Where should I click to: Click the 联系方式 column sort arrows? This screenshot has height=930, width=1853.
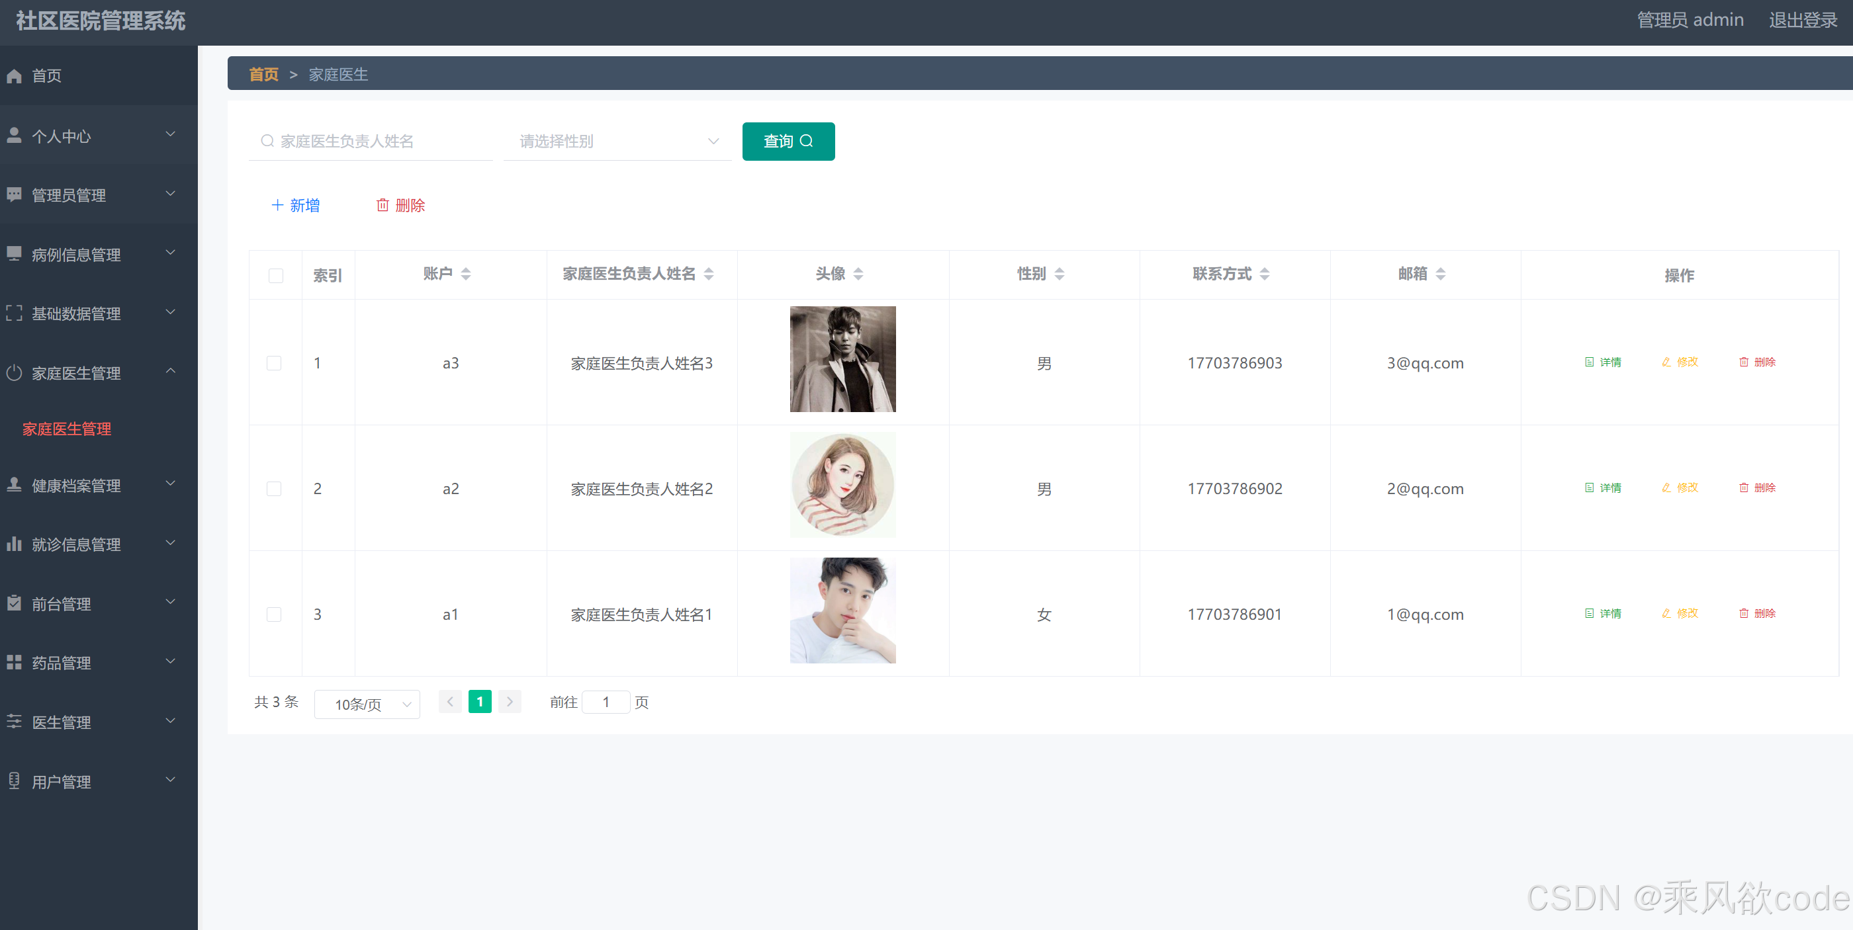click(1266, 274)
